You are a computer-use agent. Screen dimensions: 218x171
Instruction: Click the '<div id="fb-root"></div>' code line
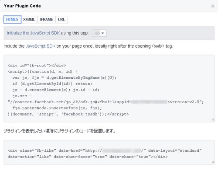pos(37,66)
